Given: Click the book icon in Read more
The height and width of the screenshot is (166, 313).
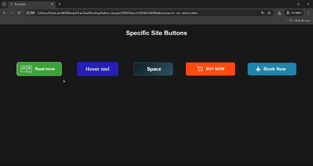Looking at the screenshot, I should coord(26,69).
